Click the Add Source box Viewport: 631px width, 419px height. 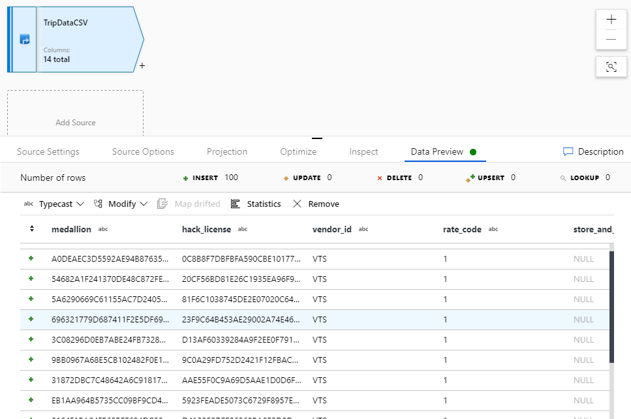pos(75,113)
